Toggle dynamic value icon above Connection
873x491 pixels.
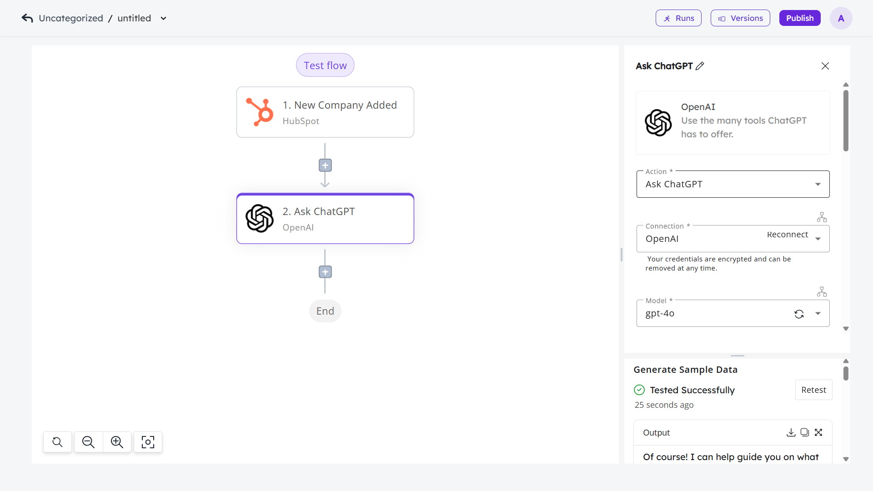pyautogui.click(x=822, y=217)
